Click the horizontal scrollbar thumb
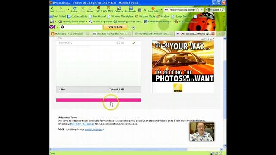 (x=120, y=149)
